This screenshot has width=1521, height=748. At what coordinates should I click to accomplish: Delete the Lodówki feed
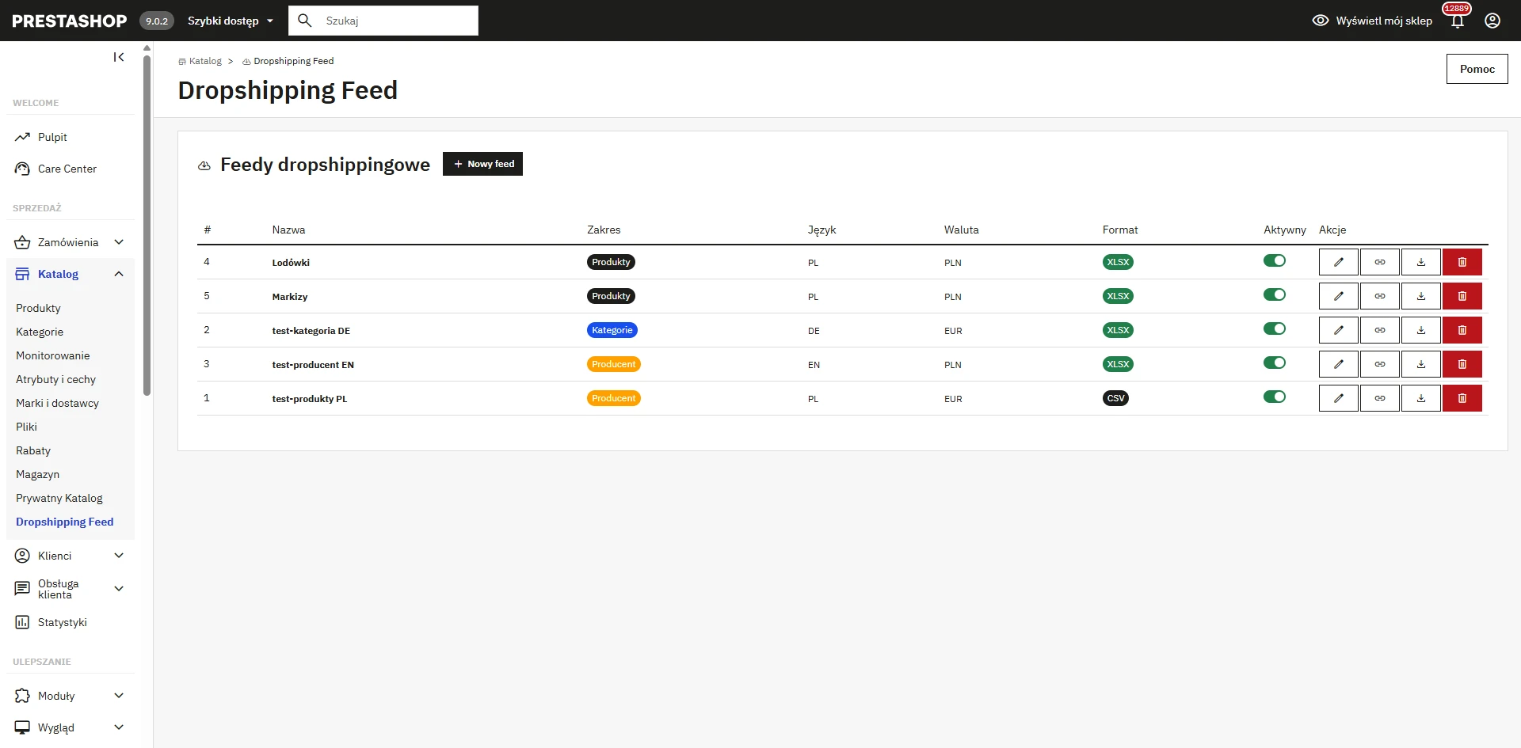(1462, 262)
